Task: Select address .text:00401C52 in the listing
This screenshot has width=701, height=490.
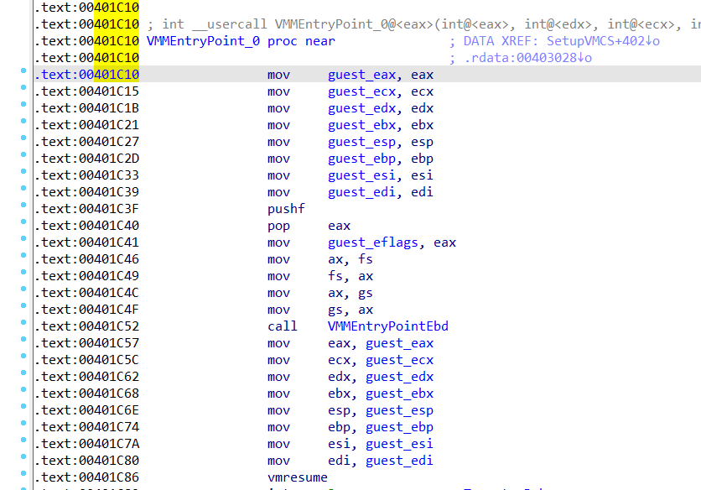Action: pos(87,326)
